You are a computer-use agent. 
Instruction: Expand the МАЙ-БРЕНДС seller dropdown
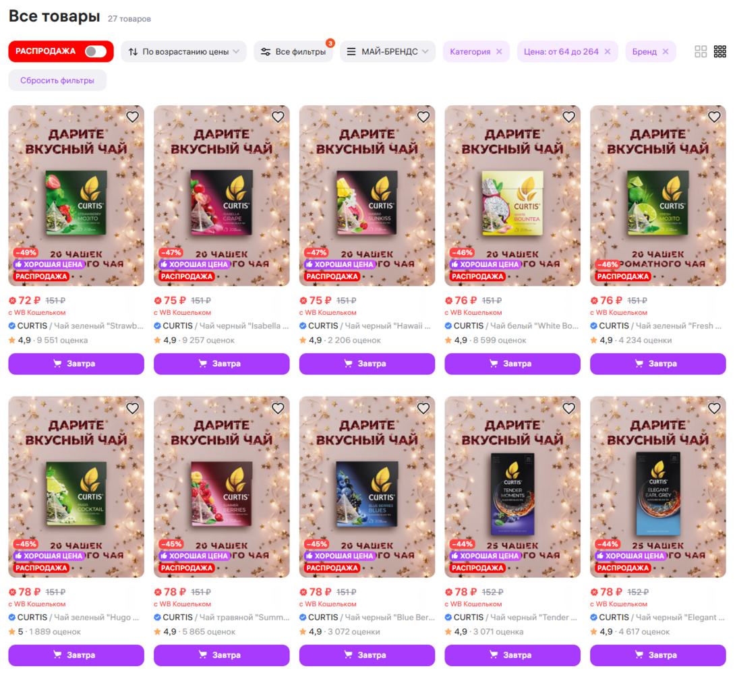[x=388, y=51]
